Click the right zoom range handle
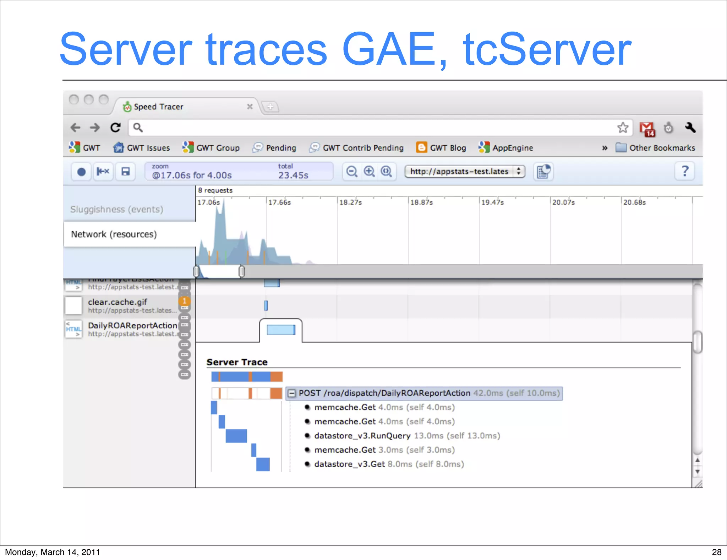 point(242,271)
